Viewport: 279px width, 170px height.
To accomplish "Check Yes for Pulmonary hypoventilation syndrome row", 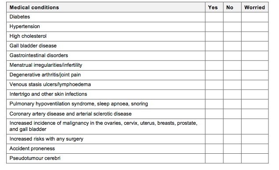I will pos(214,104).
